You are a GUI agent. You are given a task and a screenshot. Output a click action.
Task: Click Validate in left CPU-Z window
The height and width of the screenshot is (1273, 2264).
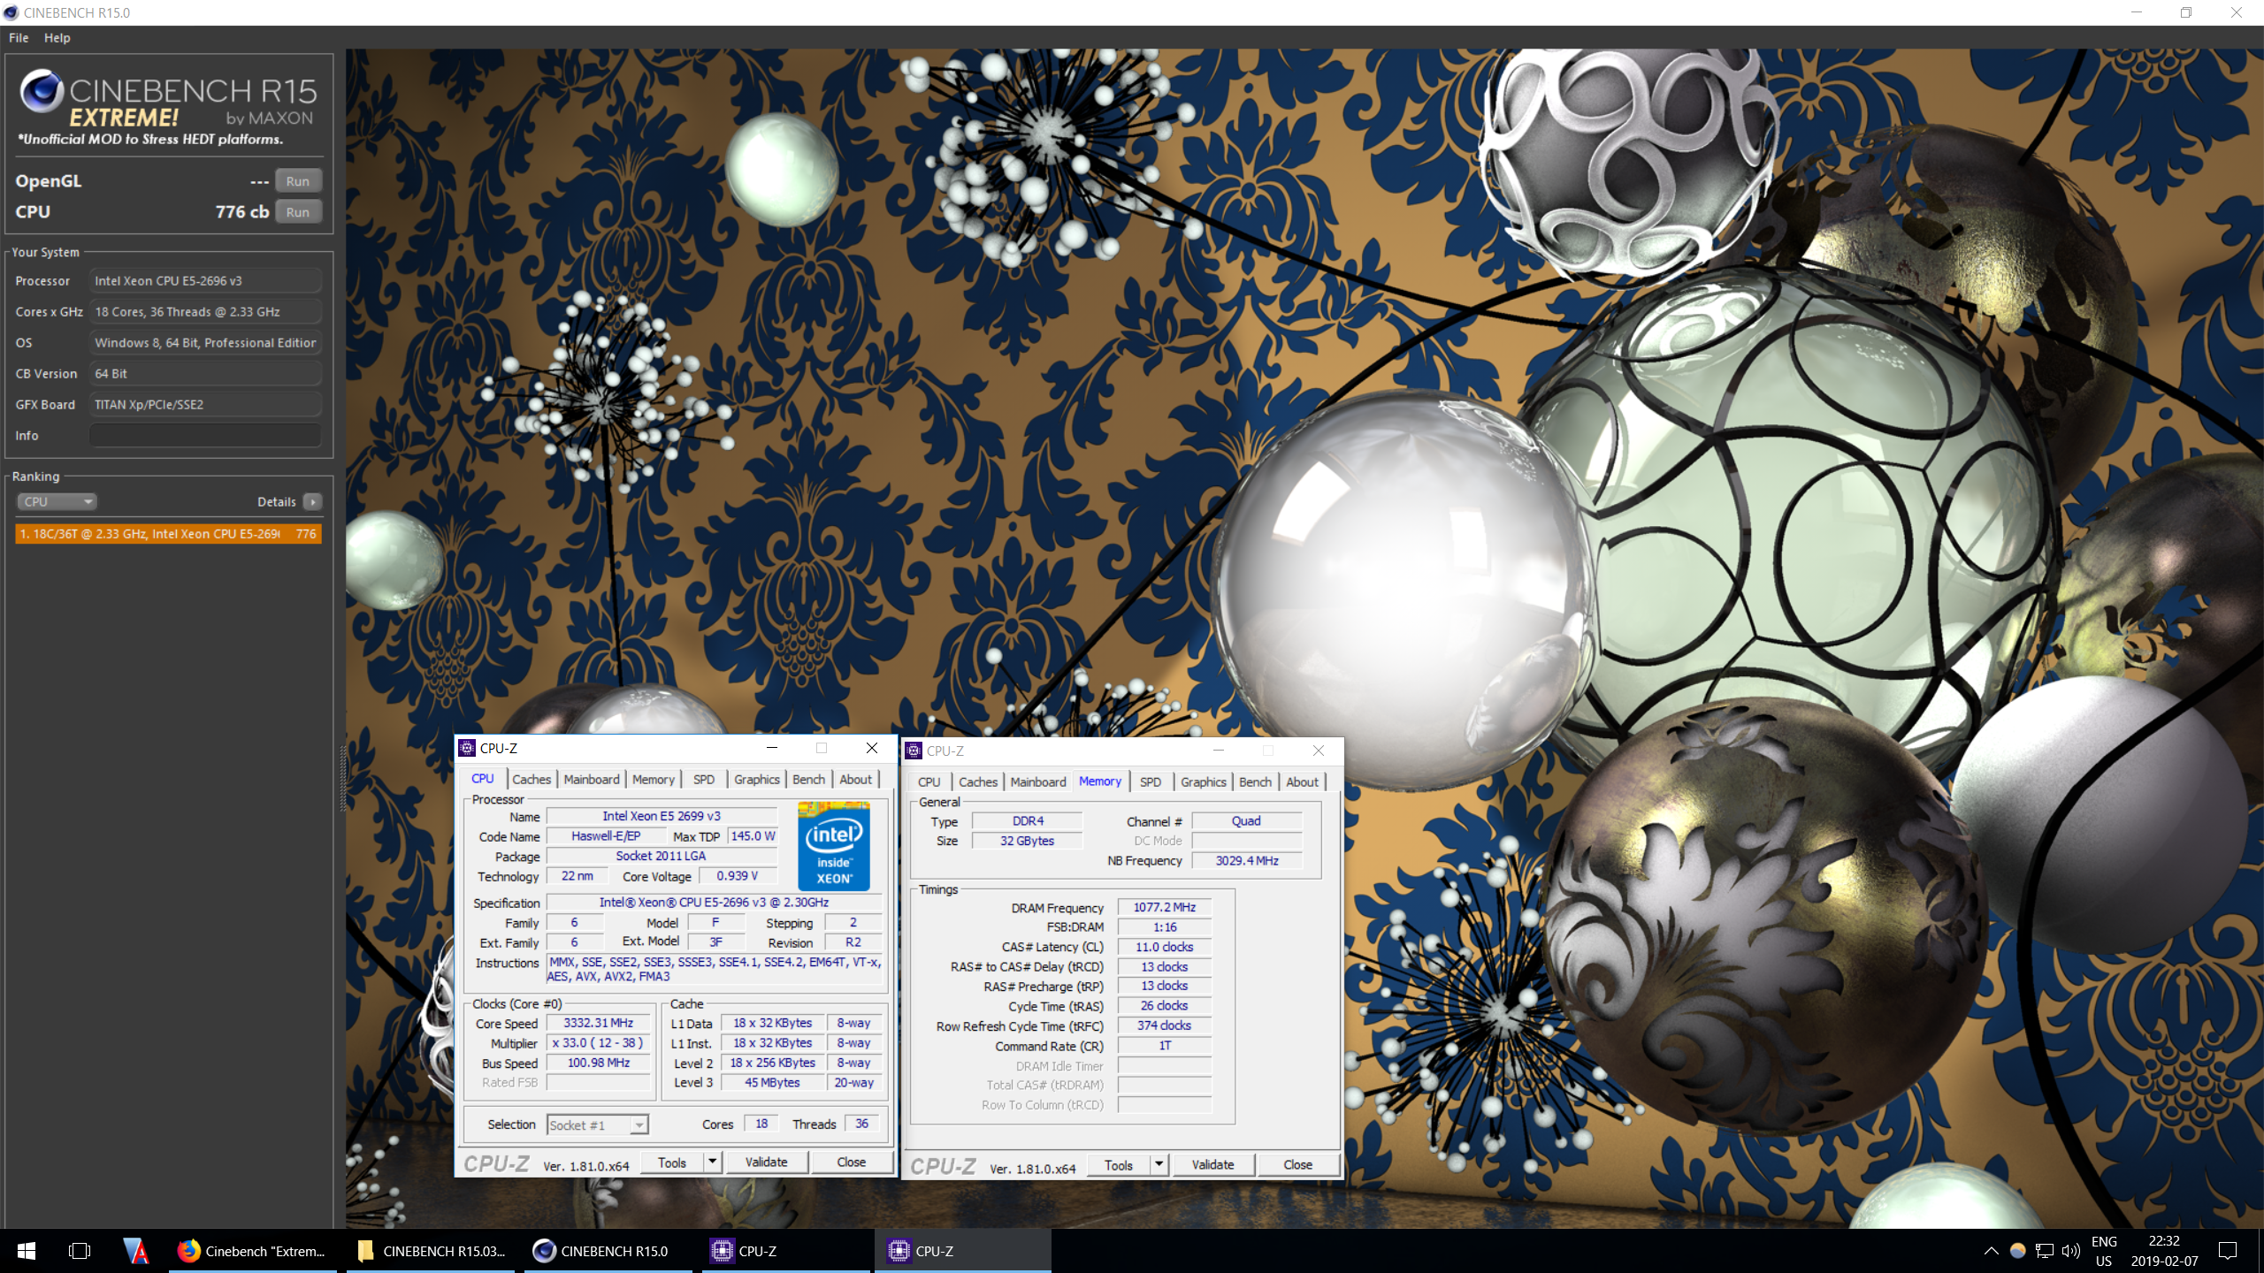click(766, 1162)
